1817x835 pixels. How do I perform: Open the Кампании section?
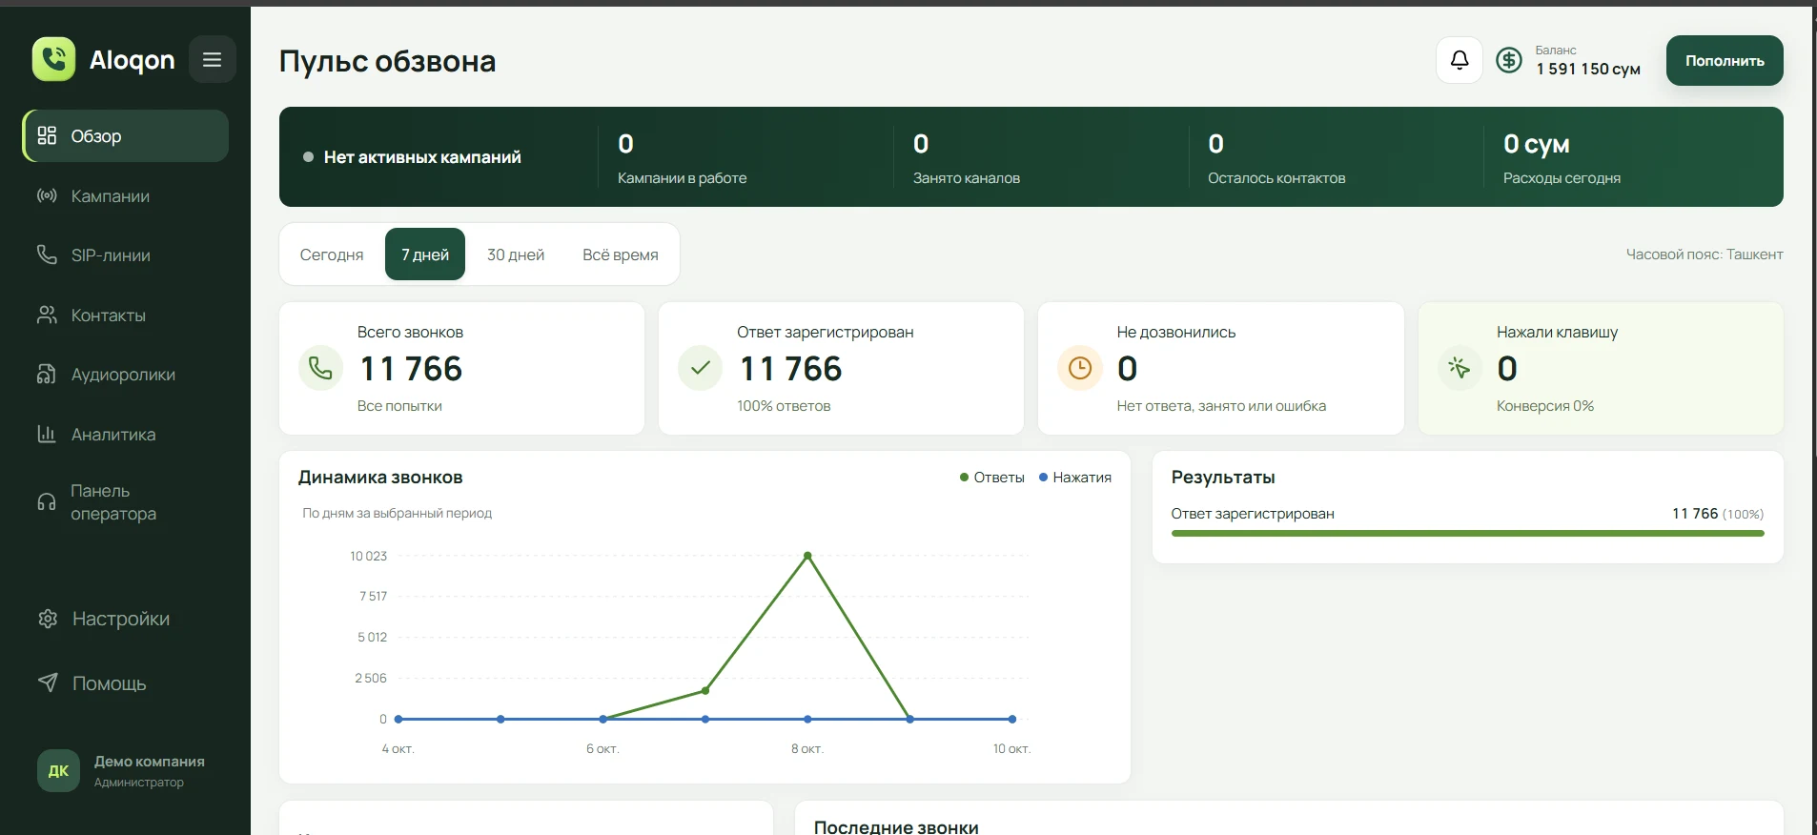(x=126, y=195)
